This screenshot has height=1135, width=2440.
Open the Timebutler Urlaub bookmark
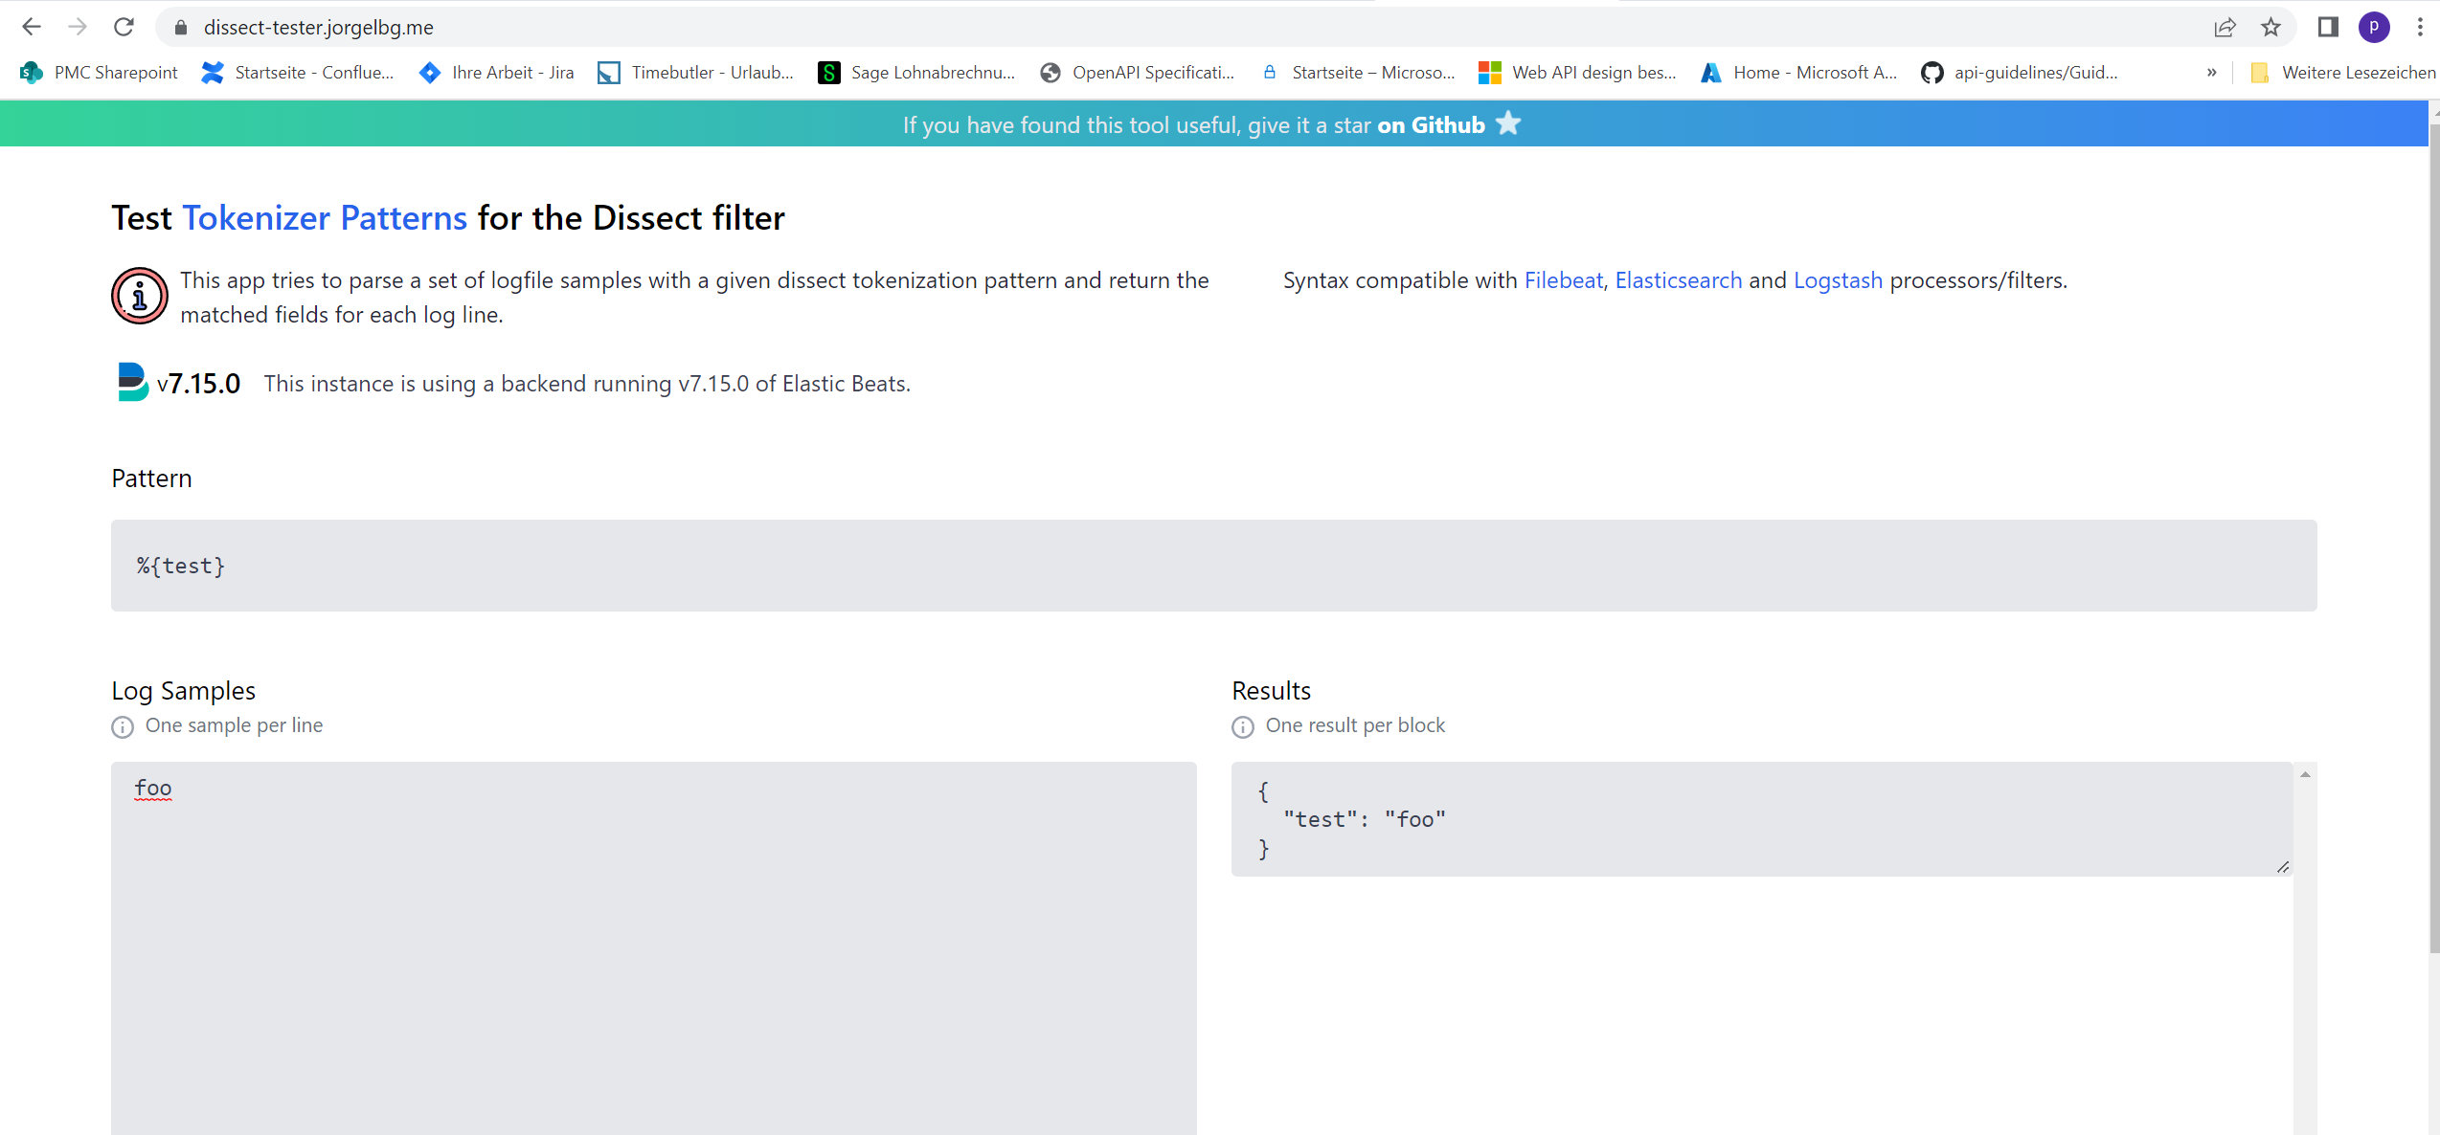pos(696,72)
